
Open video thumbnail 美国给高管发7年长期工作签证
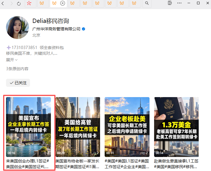78,127
